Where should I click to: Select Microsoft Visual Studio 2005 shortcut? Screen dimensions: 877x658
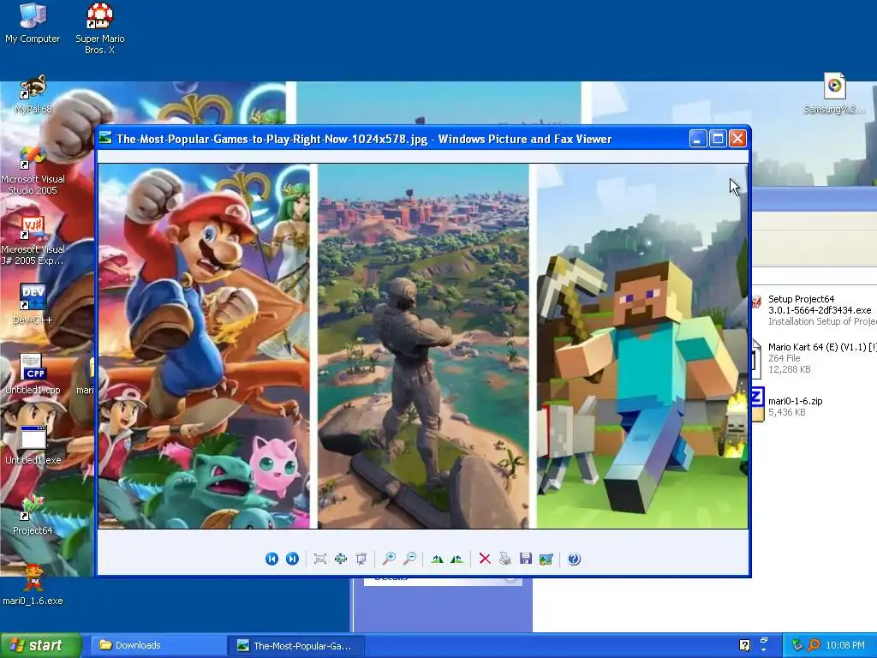point(33,170)
